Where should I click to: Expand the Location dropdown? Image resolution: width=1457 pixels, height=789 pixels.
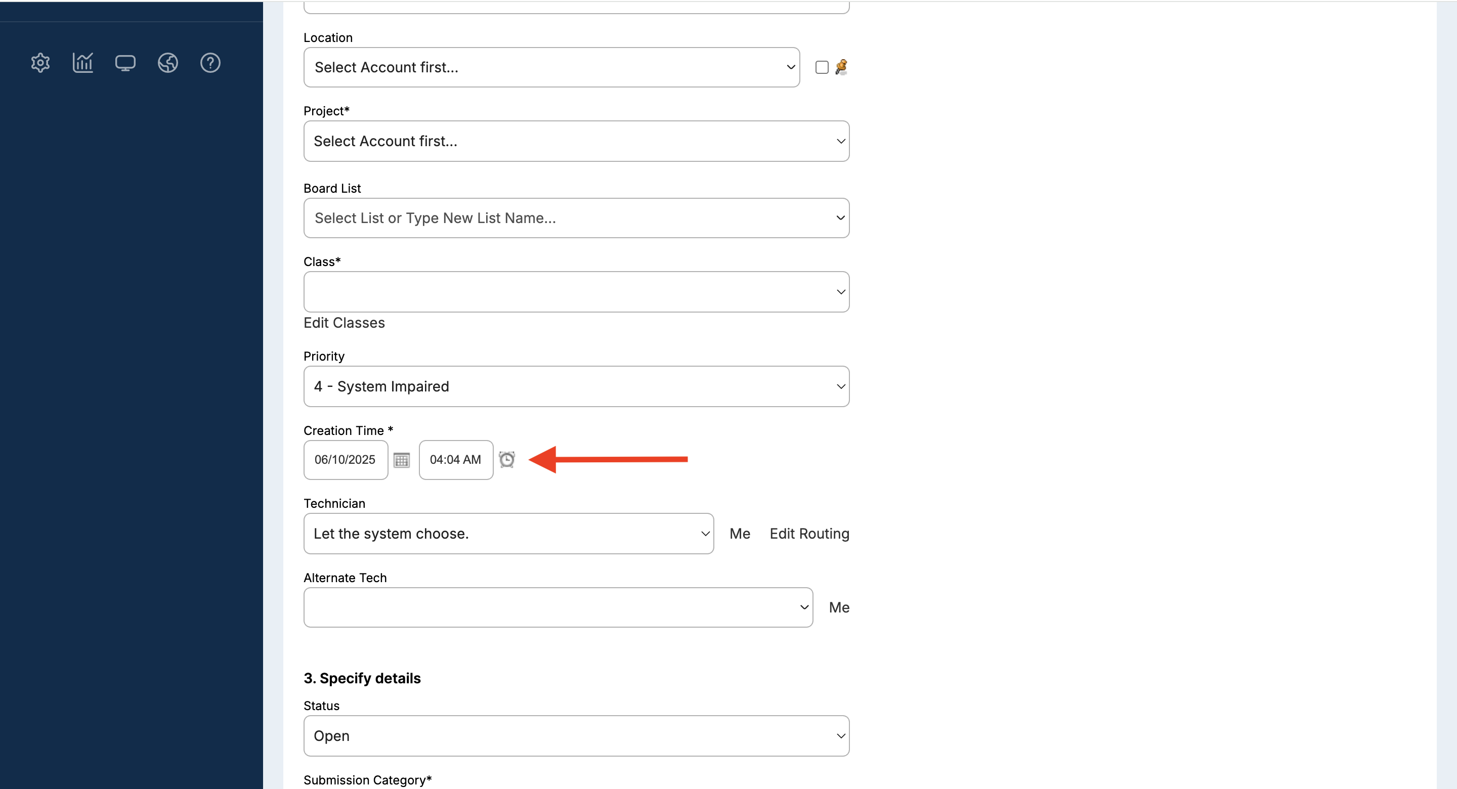click(551, 67)
